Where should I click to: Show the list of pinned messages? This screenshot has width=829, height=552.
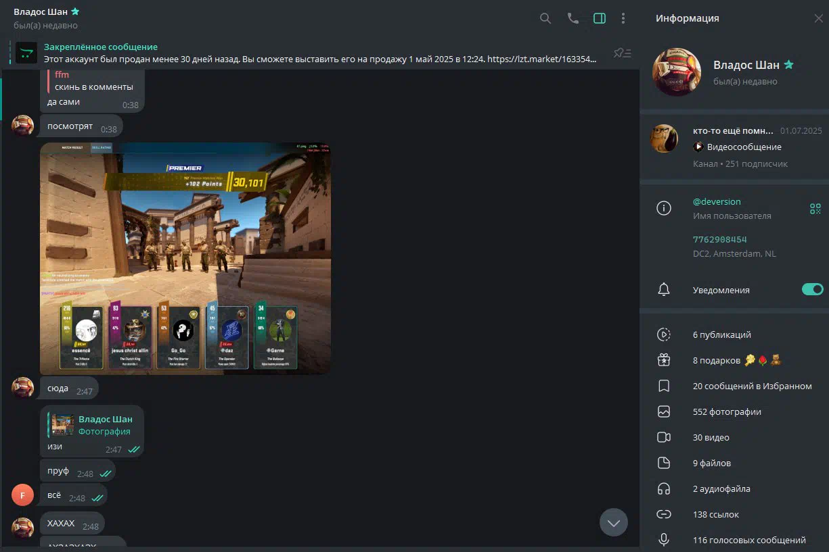pos(622,53)
